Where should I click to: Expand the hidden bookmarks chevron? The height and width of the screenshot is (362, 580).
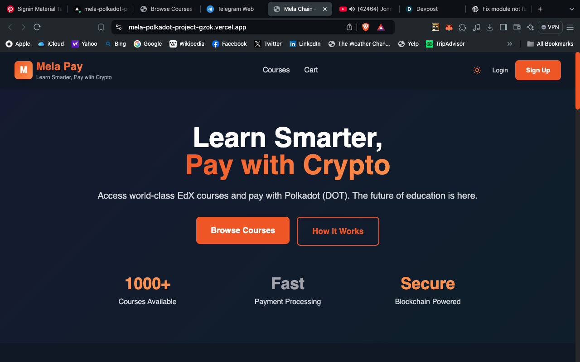click(x=510, y=44)
